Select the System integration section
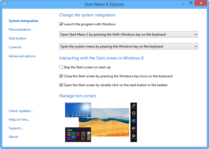This screenshot has height=149, width=209. pyautogui.click(x=23, y=21)
